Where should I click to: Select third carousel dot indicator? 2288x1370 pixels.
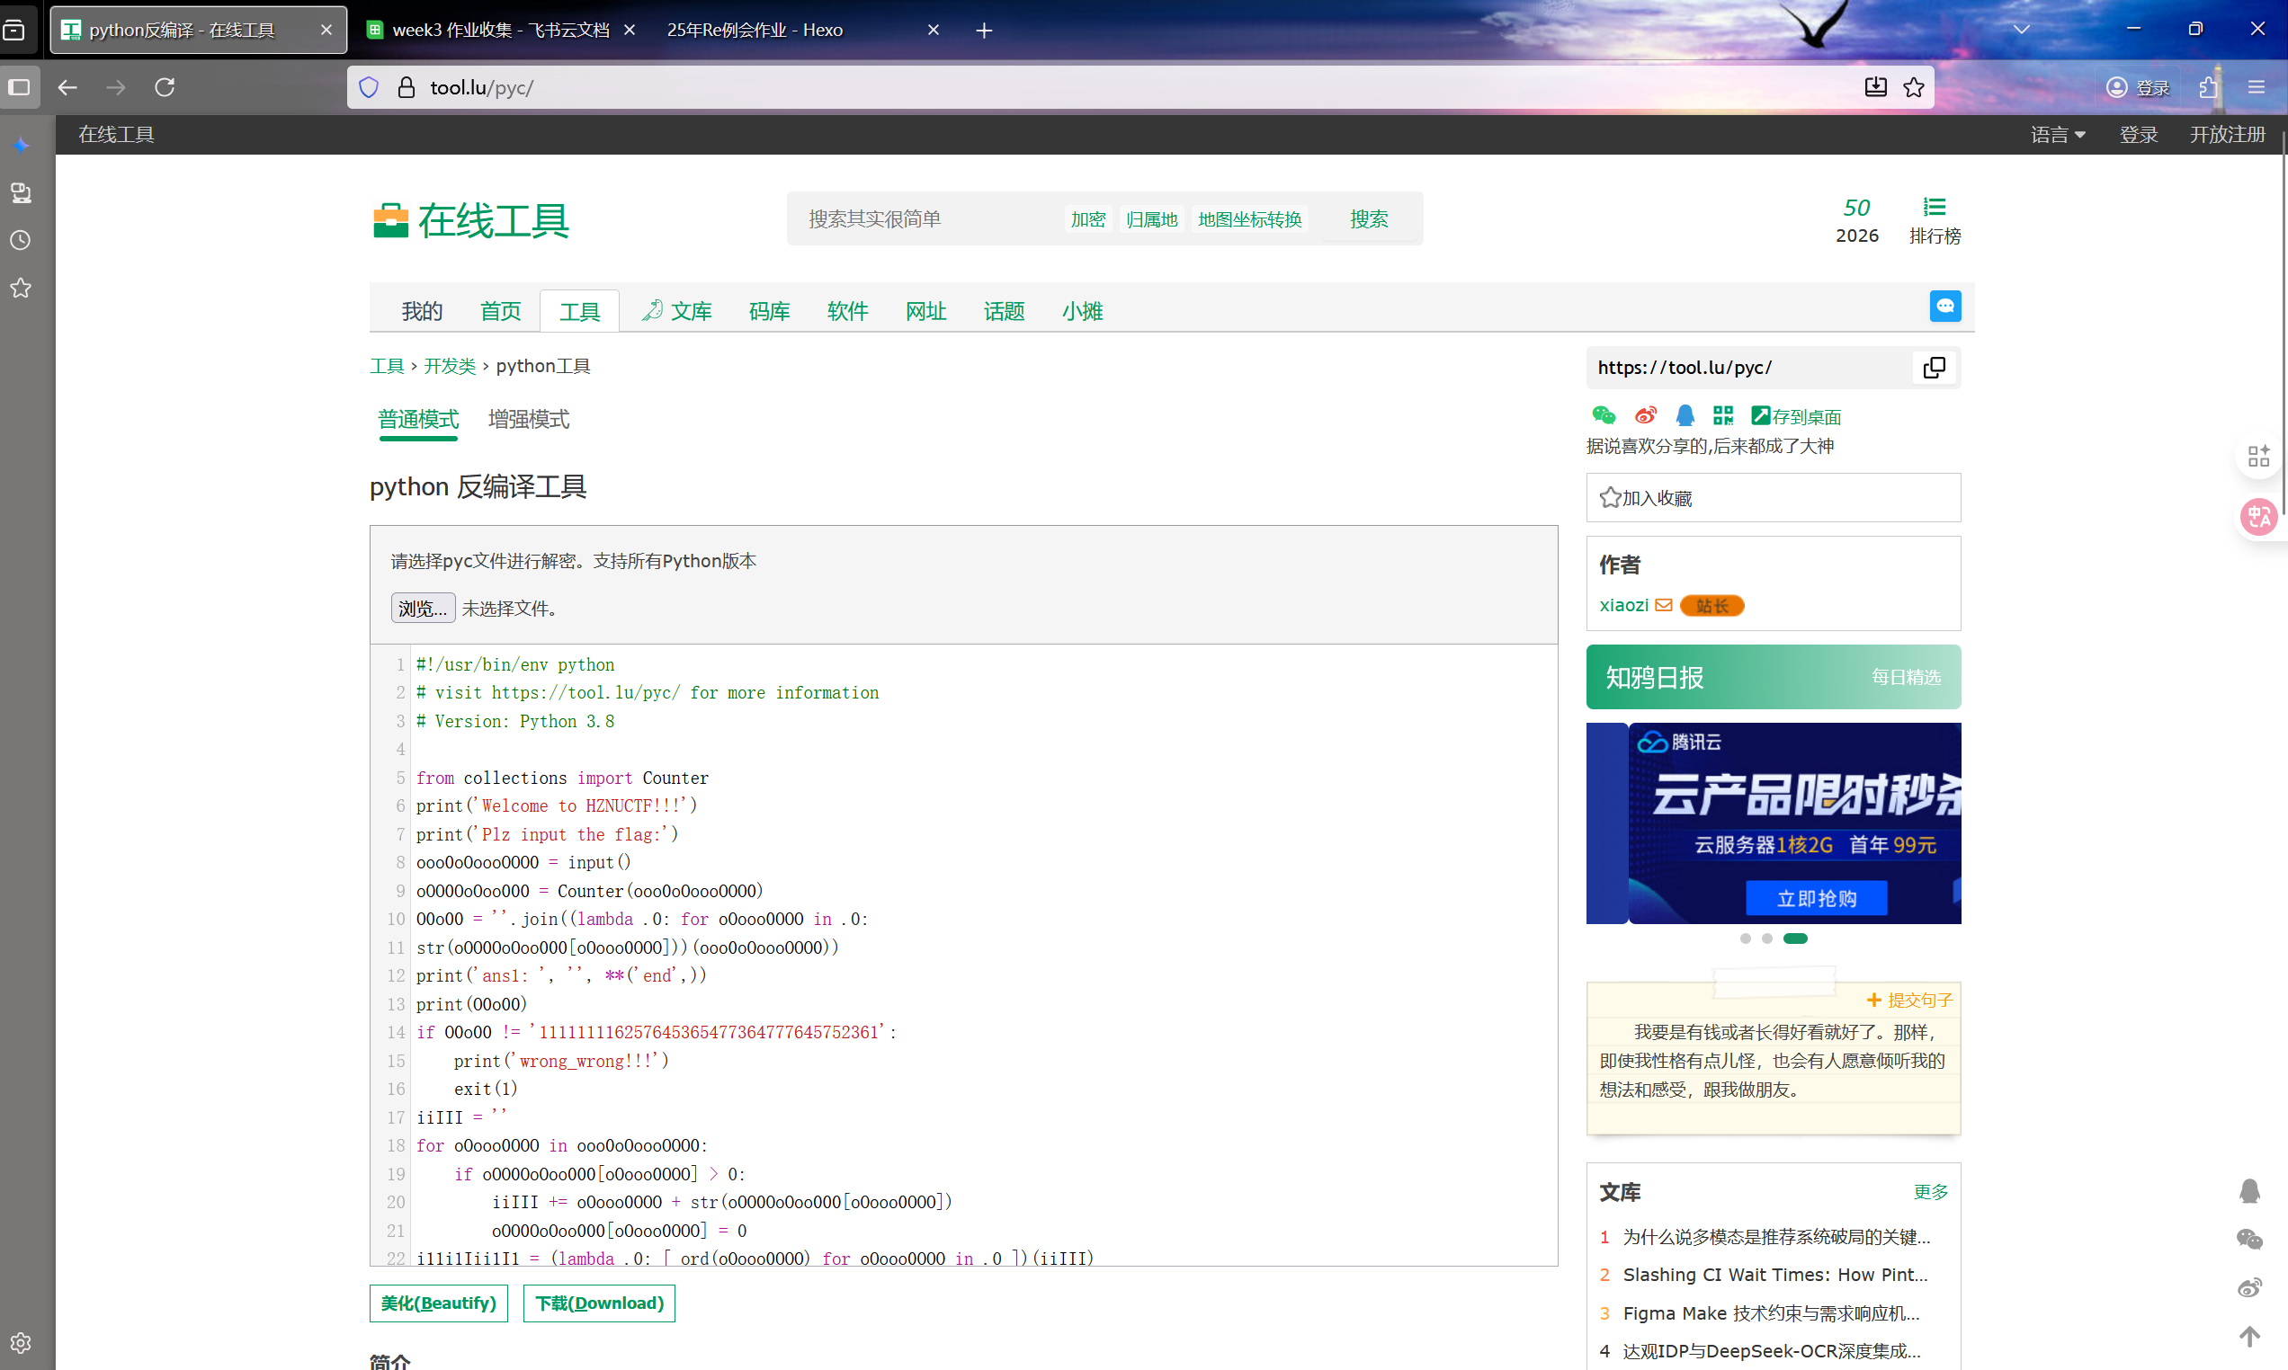[x=1795, y=938]
